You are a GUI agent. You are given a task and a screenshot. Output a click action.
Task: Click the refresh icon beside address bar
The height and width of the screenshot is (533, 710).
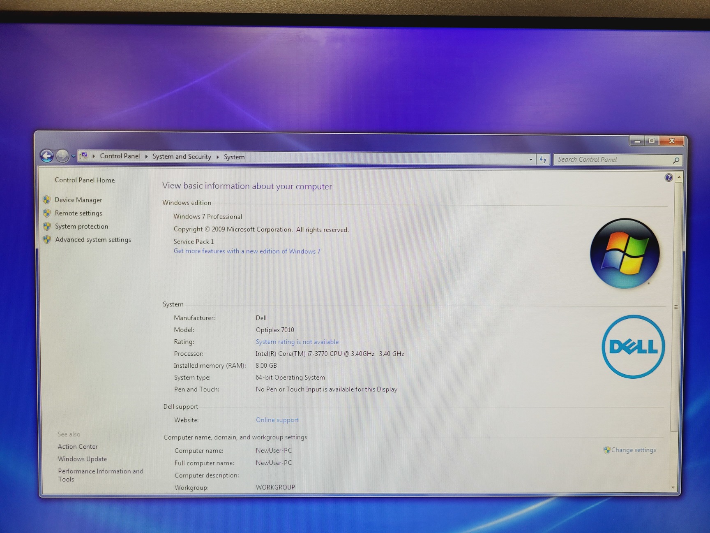[x=543, y=160]
